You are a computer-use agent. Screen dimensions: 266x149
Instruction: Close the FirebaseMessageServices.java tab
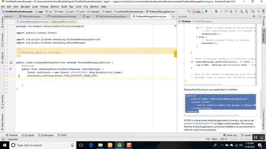tap(168, 17)
